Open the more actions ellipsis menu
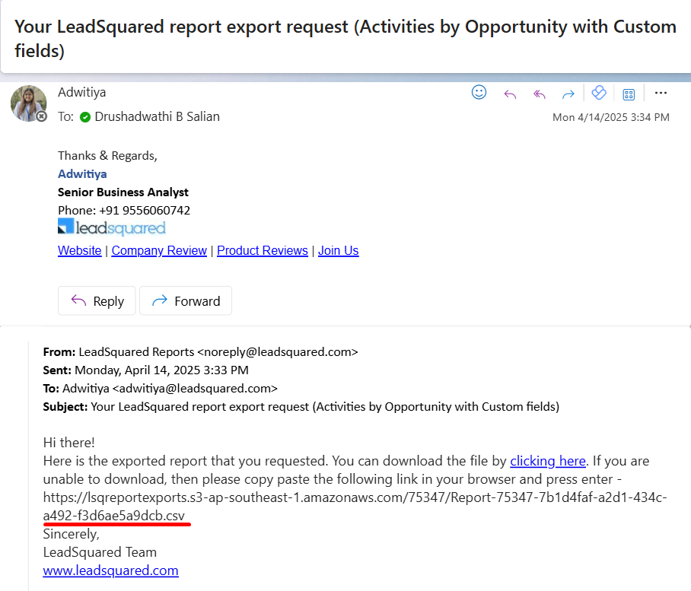This screenshot has width=691, height=591. point(661,93)
